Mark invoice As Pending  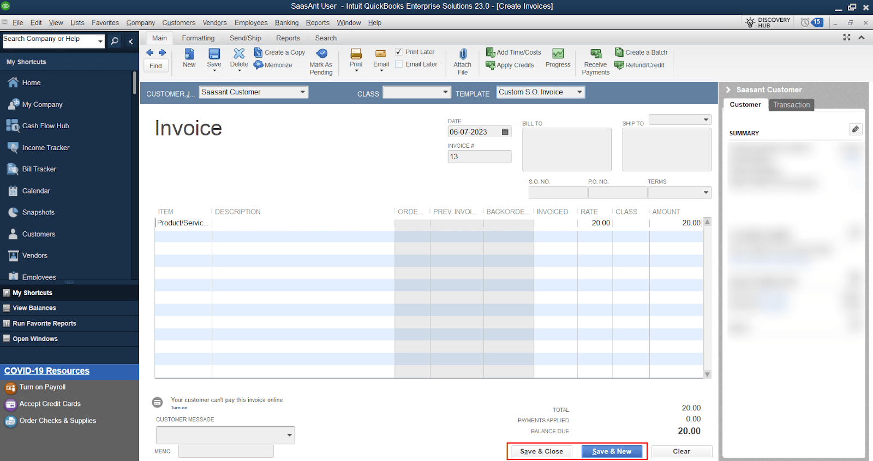click(x=321, y=61)
